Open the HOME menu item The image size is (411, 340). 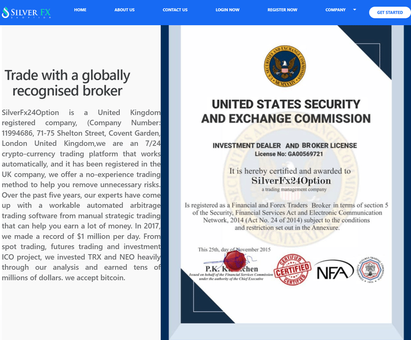pos(80,10)
